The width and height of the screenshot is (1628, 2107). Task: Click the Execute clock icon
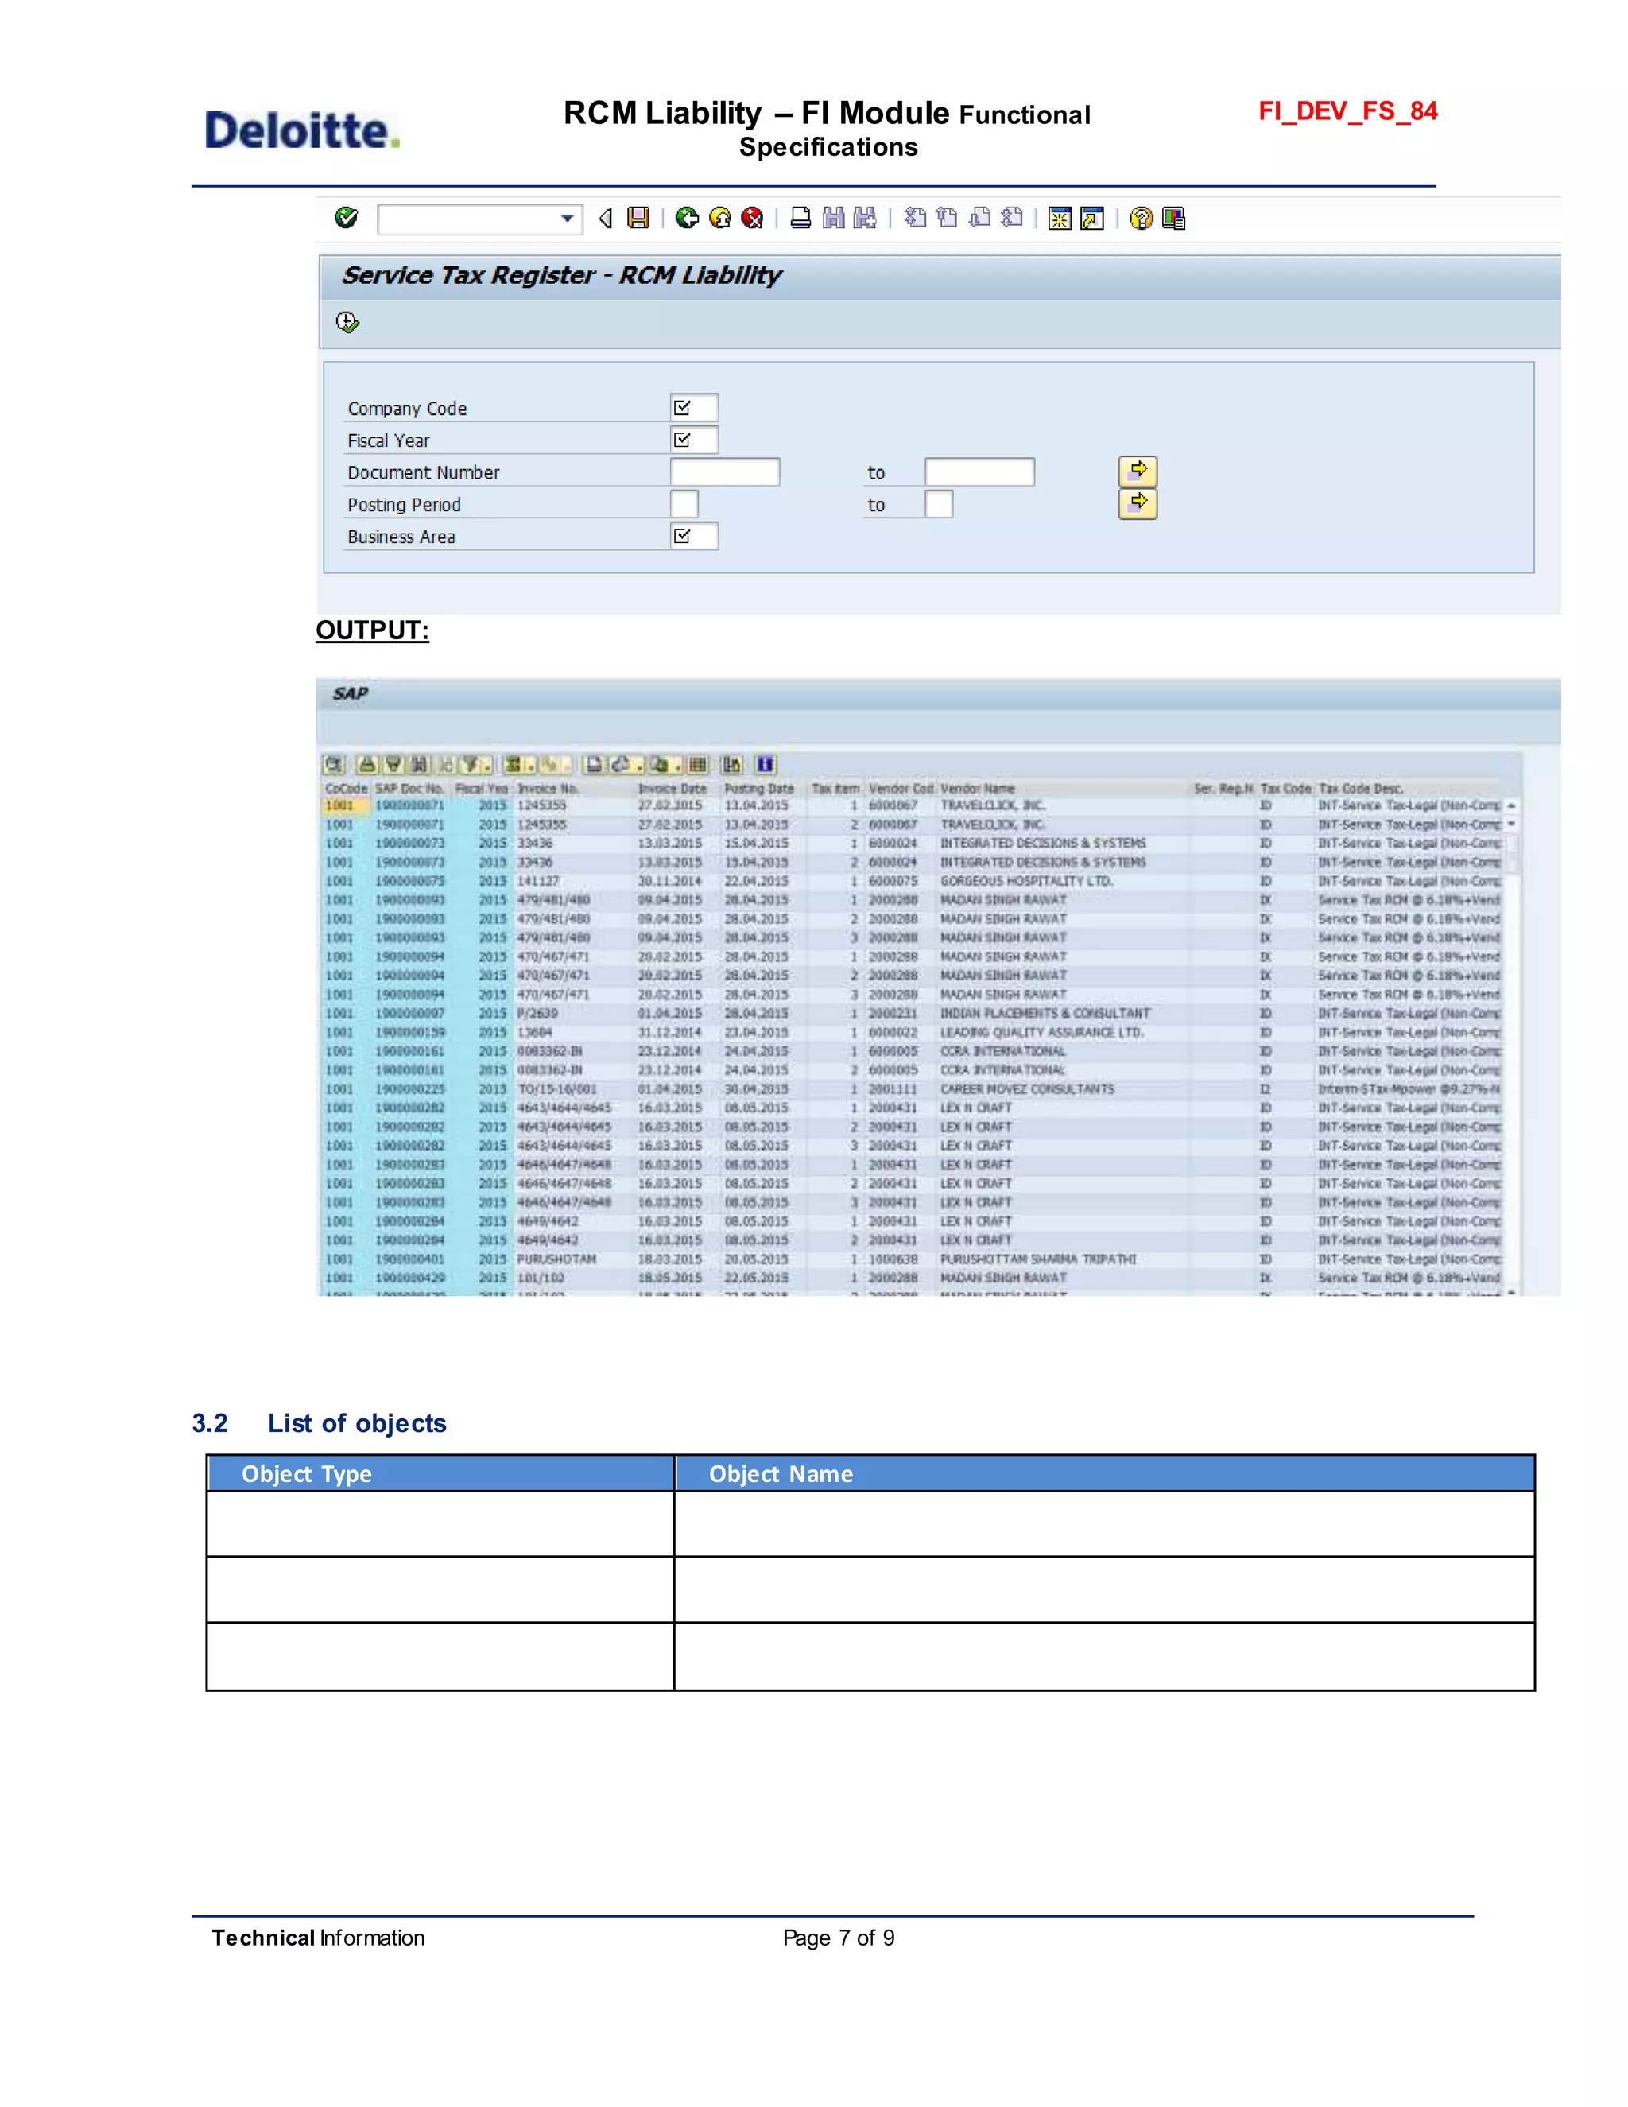point(347,321)
